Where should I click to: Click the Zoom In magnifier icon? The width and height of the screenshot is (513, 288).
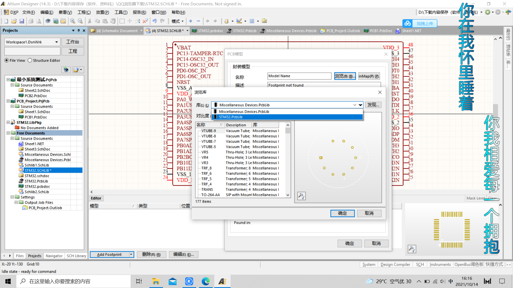[x=72, y=21]
